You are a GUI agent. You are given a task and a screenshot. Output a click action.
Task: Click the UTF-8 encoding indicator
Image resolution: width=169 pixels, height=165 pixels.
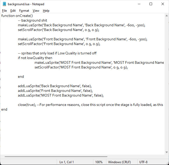tap(144, 162)
